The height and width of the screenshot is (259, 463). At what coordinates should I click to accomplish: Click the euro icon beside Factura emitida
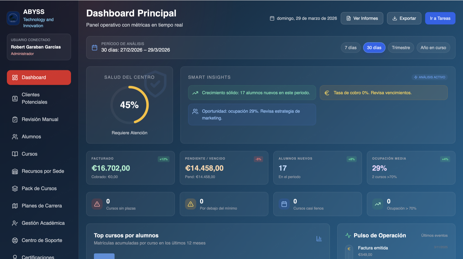(x=349, y=249)
